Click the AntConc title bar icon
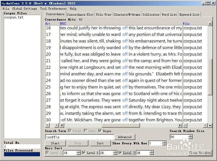 [3, 3]
